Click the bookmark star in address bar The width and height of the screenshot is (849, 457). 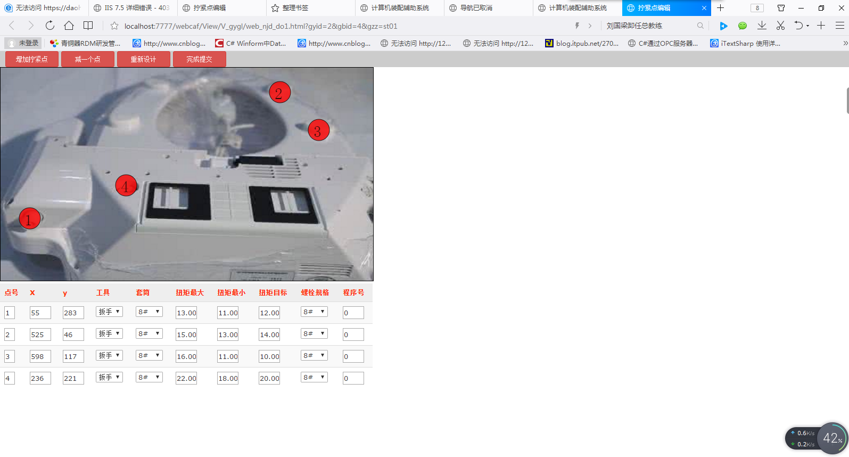pos(114,26)
